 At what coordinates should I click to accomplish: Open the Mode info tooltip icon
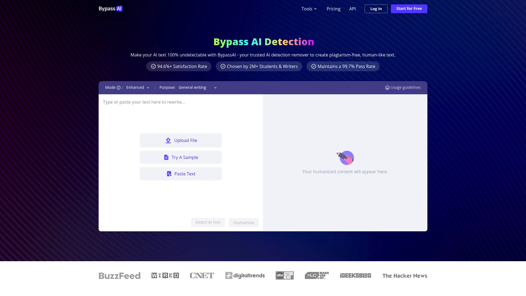pos(119,88)
